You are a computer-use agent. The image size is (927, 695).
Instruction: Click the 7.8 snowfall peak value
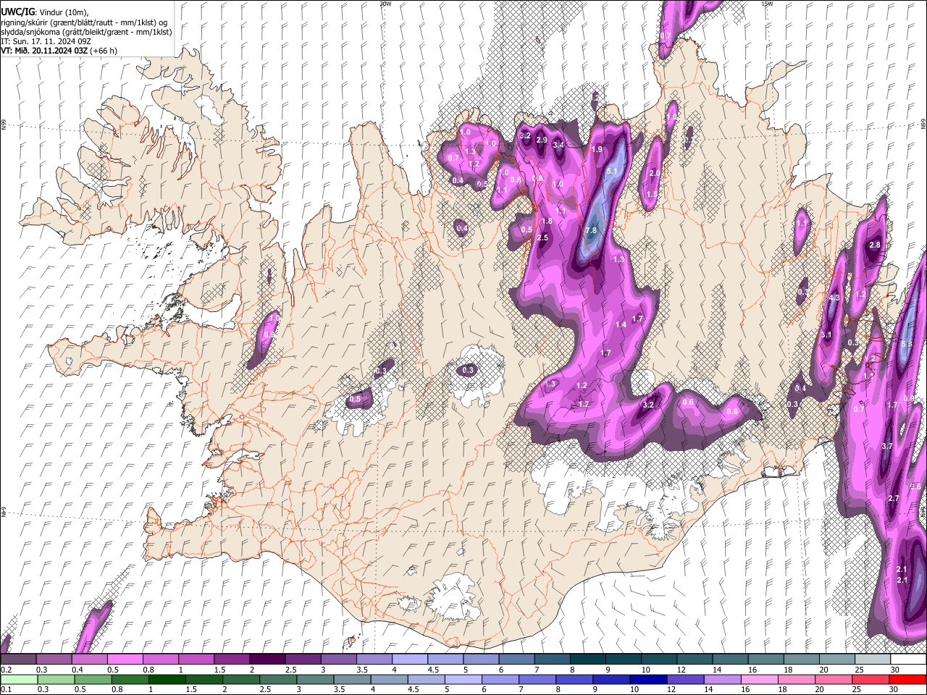coord(591,231)
